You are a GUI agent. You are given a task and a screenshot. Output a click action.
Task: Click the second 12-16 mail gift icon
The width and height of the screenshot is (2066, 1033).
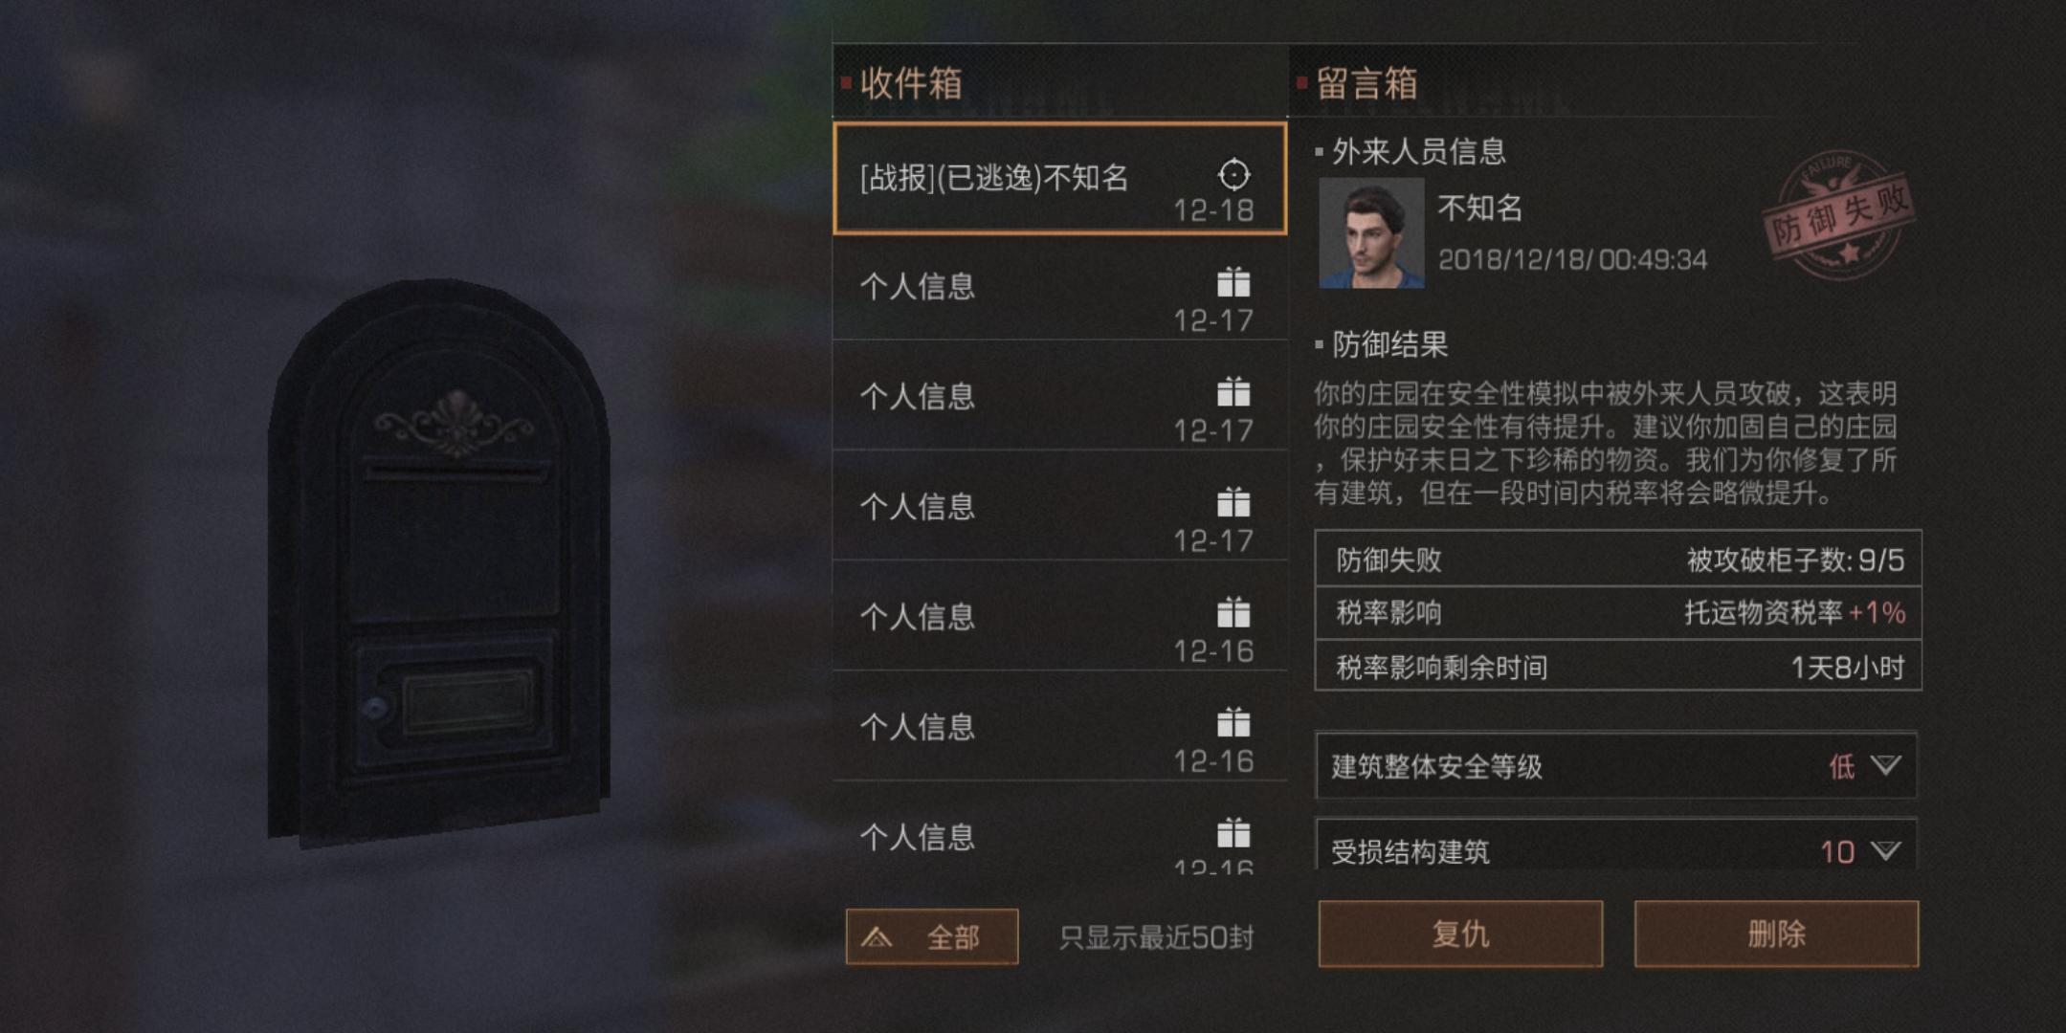tap(1233, 722)
